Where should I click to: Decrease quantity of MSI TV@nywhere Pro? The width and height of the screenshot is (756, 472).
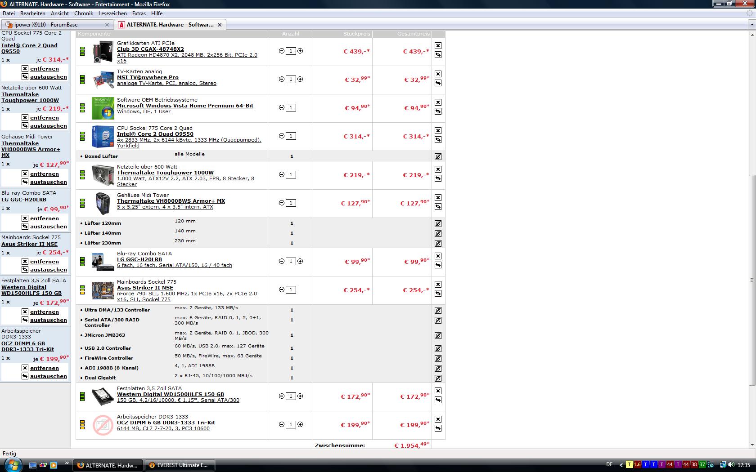(282, 79)
